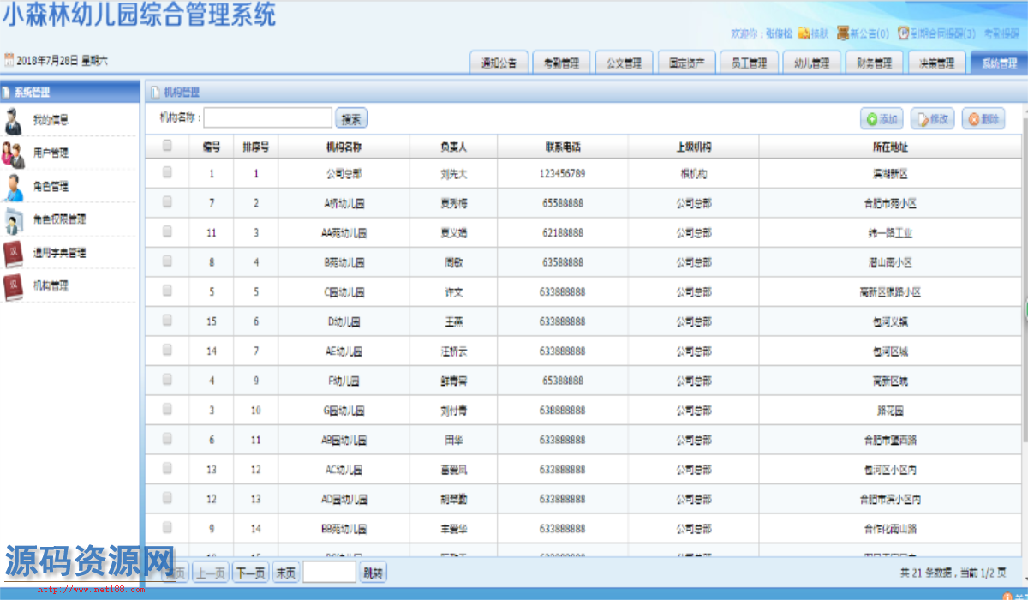
Task: Tick the select-all checkbox in the table header
Action: point(167,146)
